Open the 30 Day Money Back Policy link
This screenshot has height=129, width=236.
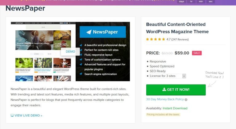click(165, 99)
